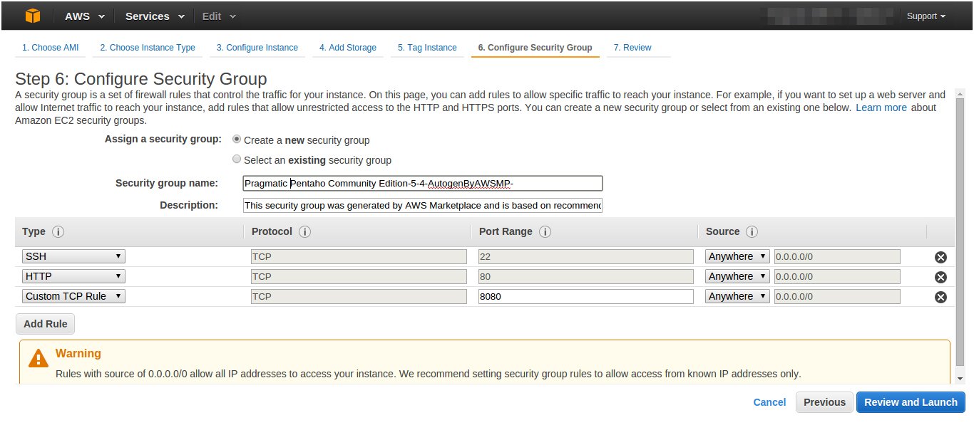Click the scrollbar down arrow
The height and width of the screenshot is (425, 974).
point(960,378)
